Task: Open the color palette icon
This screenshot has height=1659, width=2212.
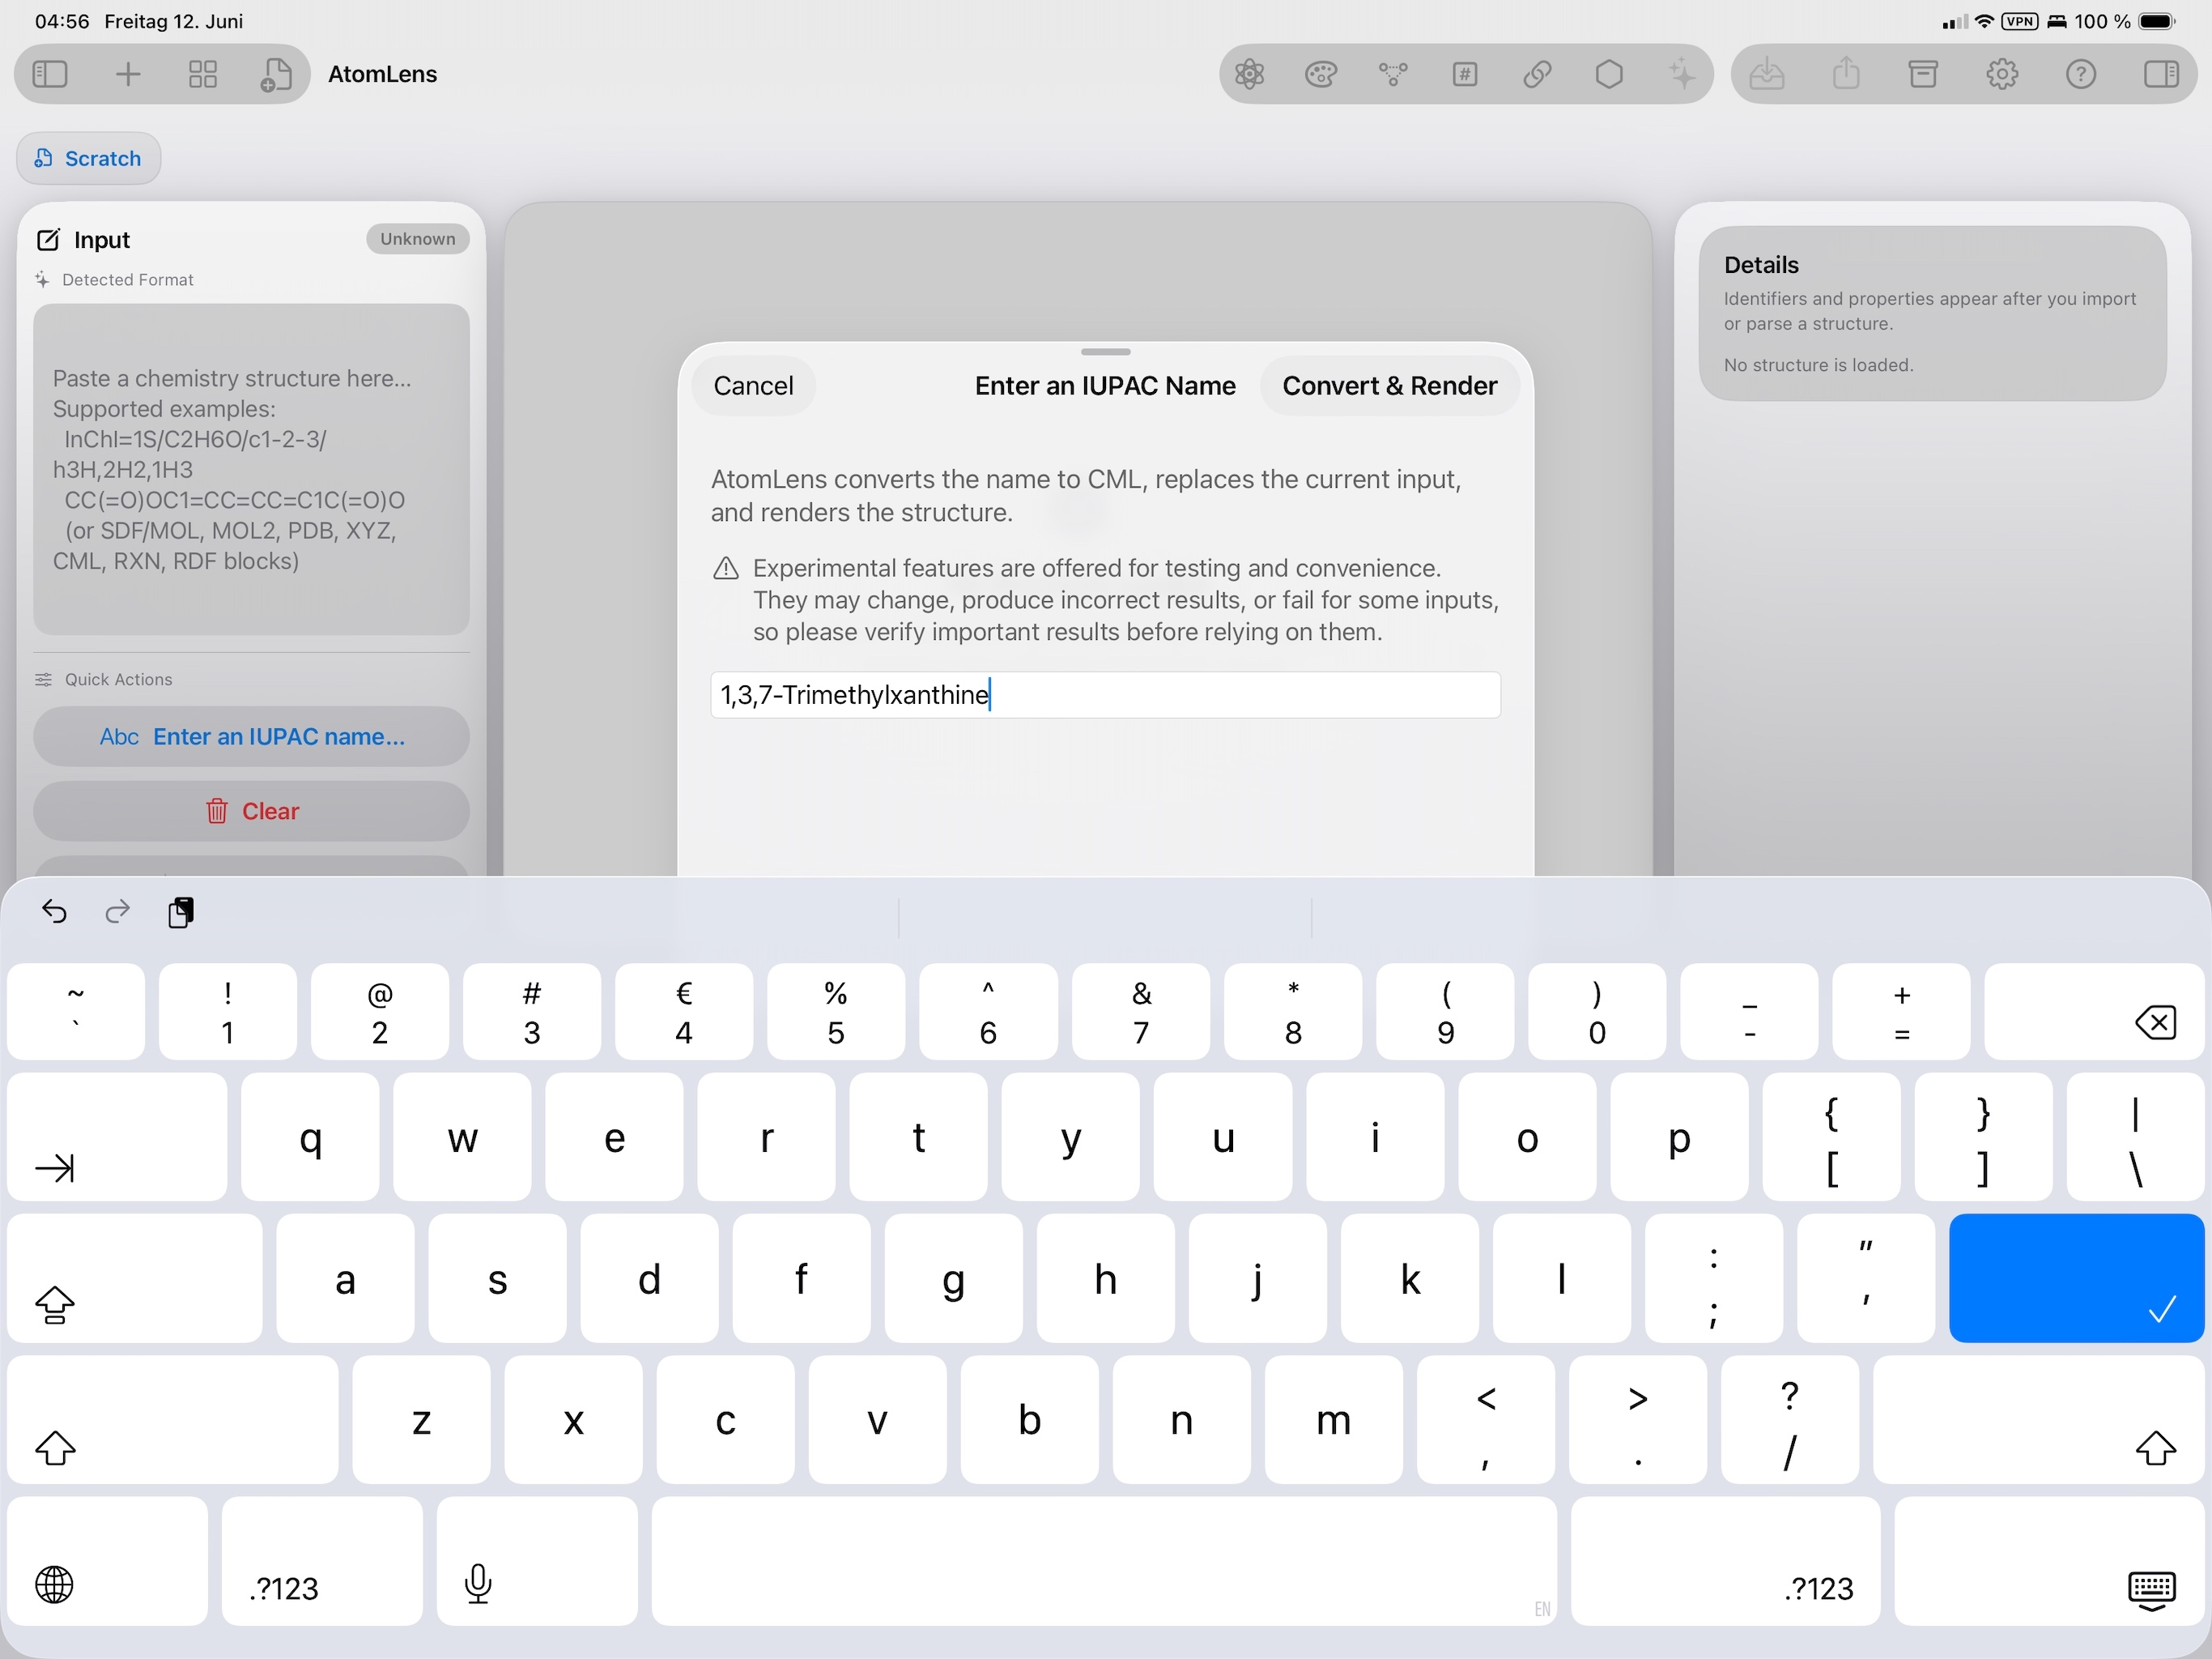Action: pos(1321,74)
